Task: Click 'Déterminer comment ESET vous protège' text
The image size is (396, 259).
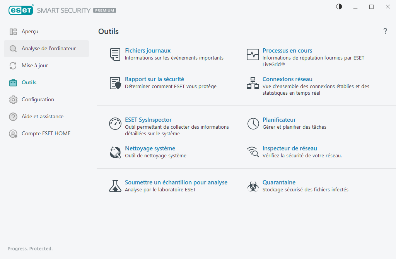Action: 171,87
